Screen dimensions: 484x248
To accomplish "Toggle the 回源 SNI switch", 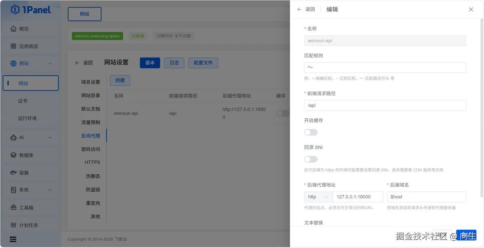I will 311,159.
